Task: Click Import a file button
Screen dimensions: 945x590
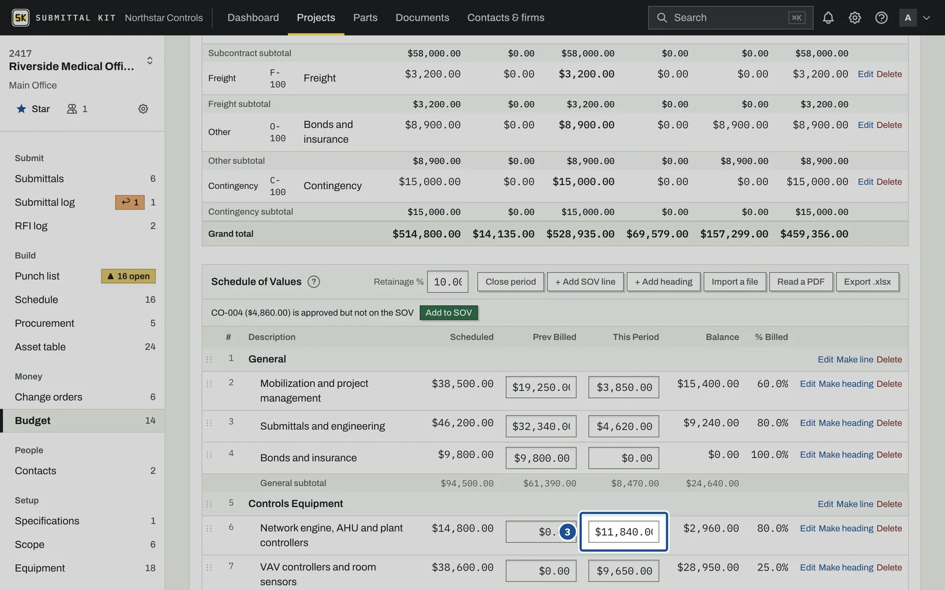Action: point(735,282)
